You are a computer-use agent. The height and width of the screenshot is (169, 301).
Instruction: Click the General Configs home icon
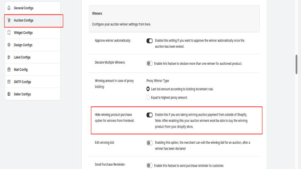click(9, 8)
